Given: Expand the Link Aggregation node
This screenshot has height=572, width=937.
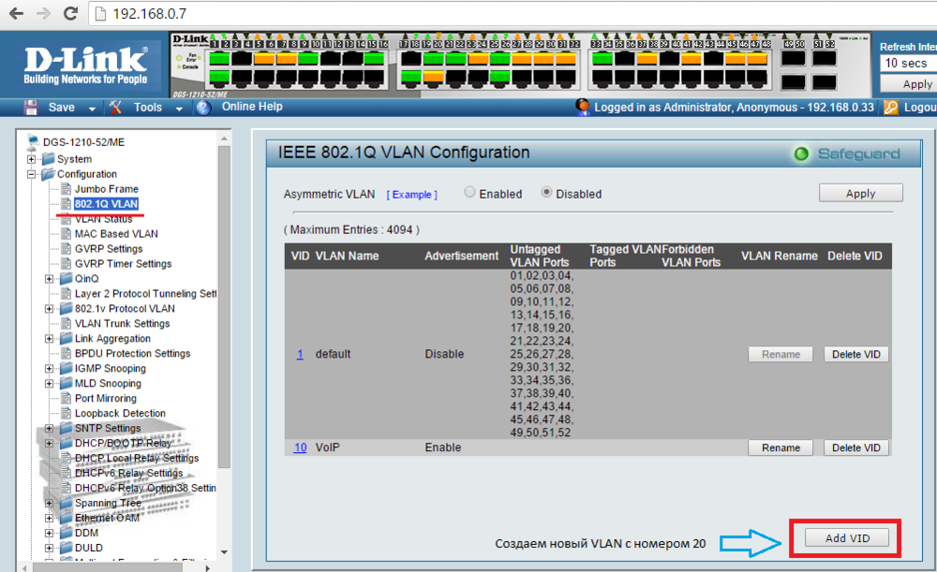Looking at the screenshot, I should (x=50, y=339).
